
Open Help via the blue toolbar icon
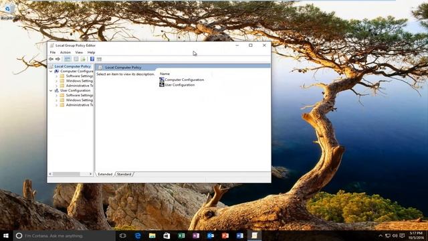pyautogui.click(x=92, y=59)
